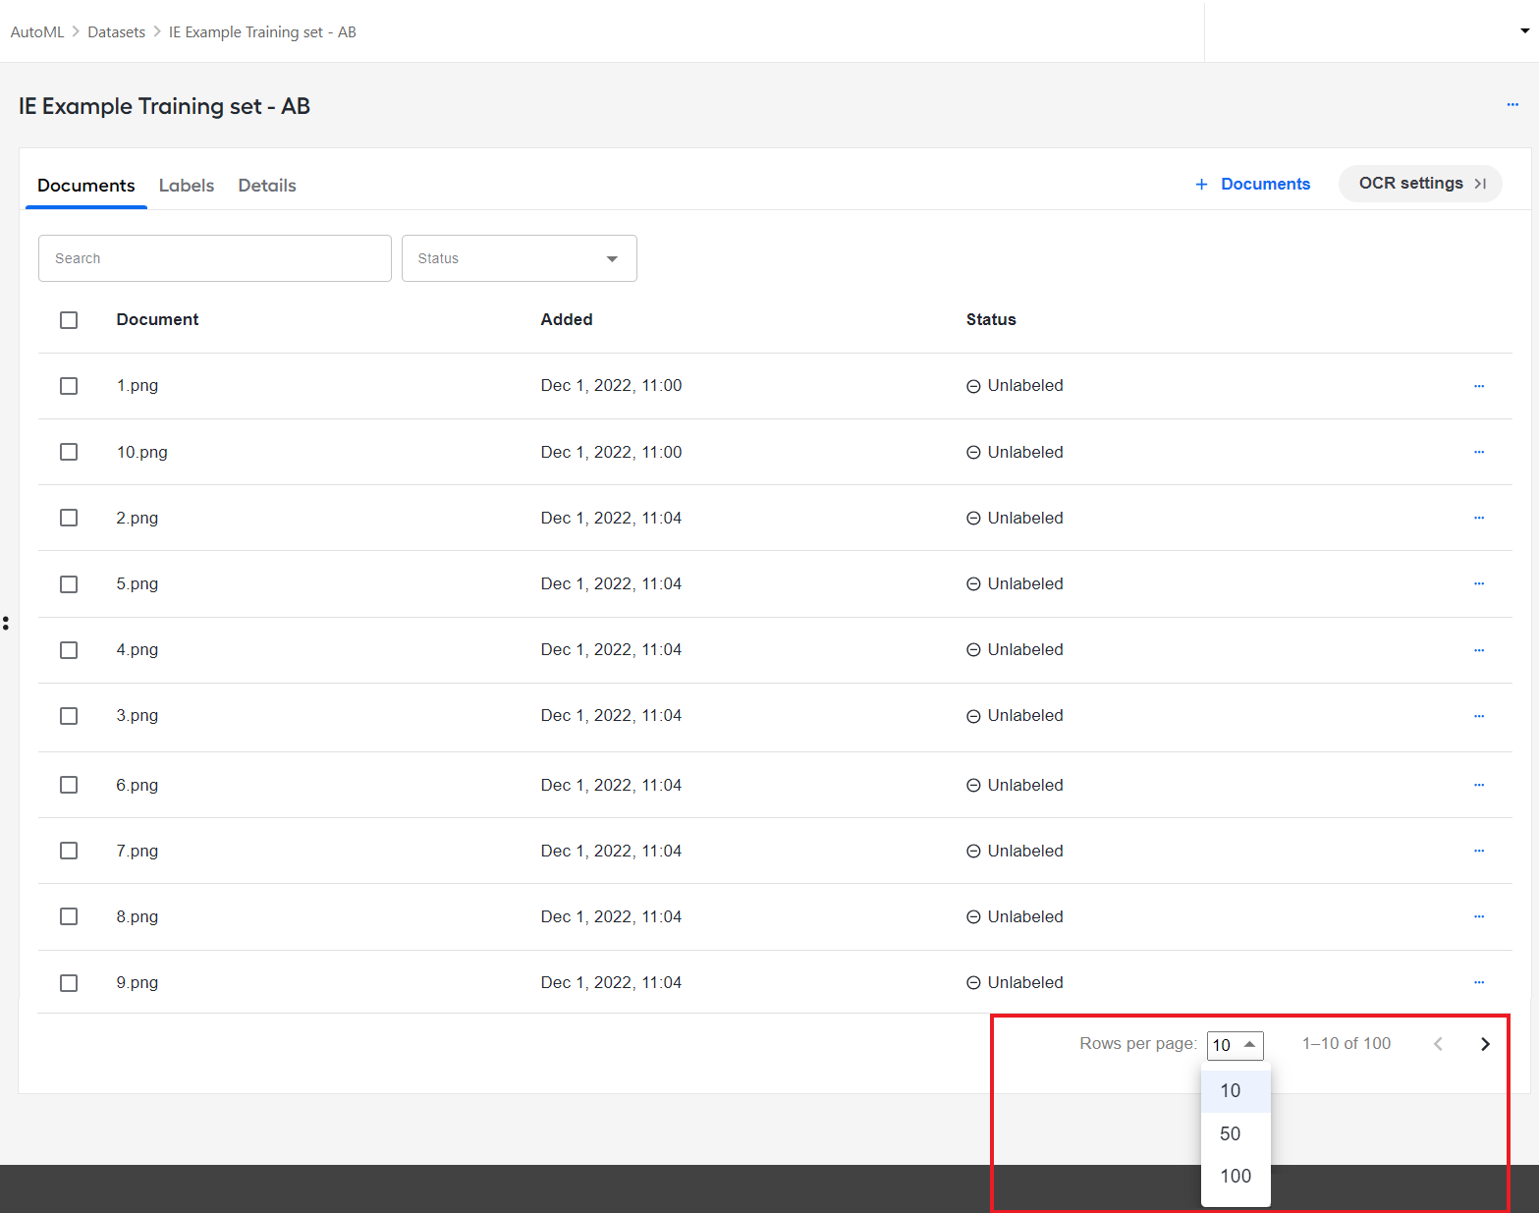Open the 9.png document

[137, 982]
